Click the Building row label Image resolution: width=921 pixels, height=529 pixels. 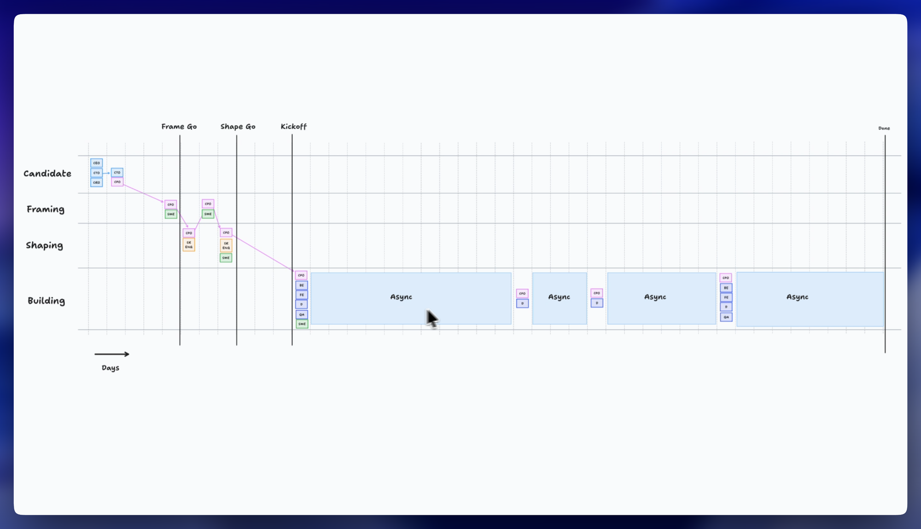click(x=46, y=301)
